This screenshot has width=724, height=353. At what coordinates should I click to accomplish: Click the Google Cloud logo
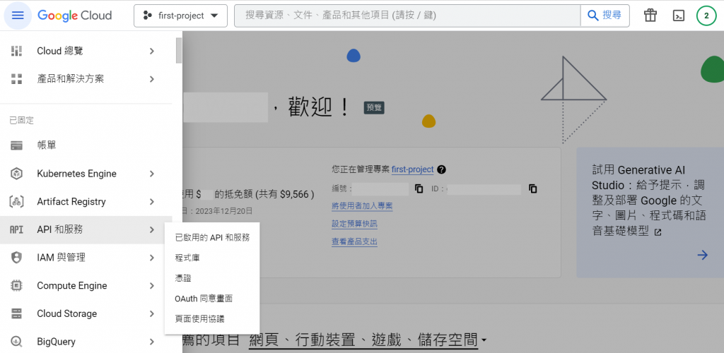(74, 16)
